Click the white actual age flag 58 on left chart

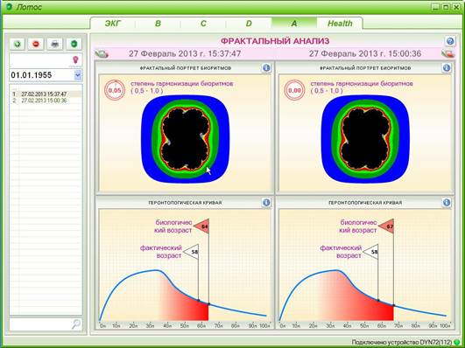tap(192, 252)
